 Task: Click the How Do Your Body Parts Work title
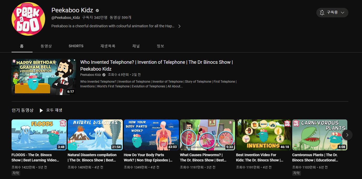pos(148,157)
